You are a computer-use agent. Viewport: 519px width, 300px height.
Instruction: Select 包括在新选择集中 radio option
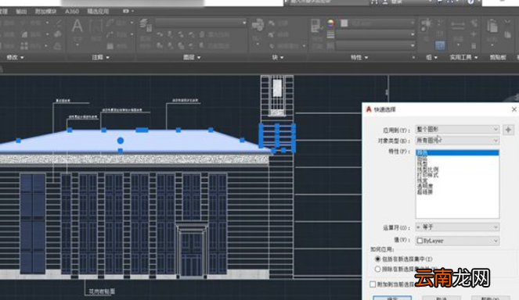pos(377,259)
